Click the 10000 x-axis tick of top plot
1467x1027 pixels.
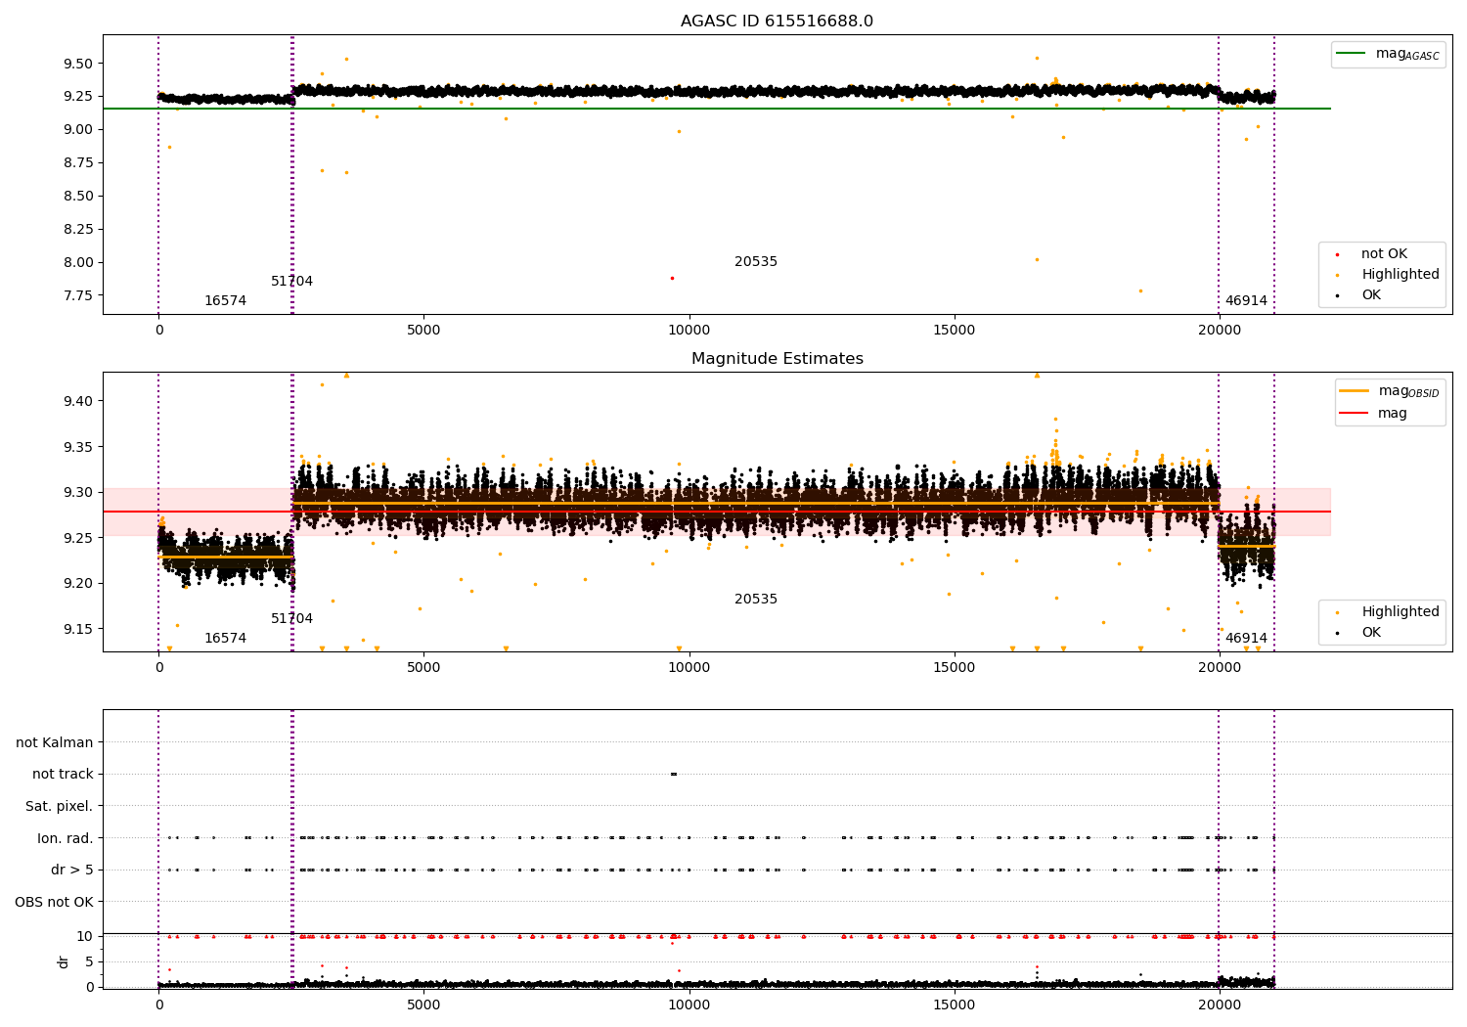689,330
